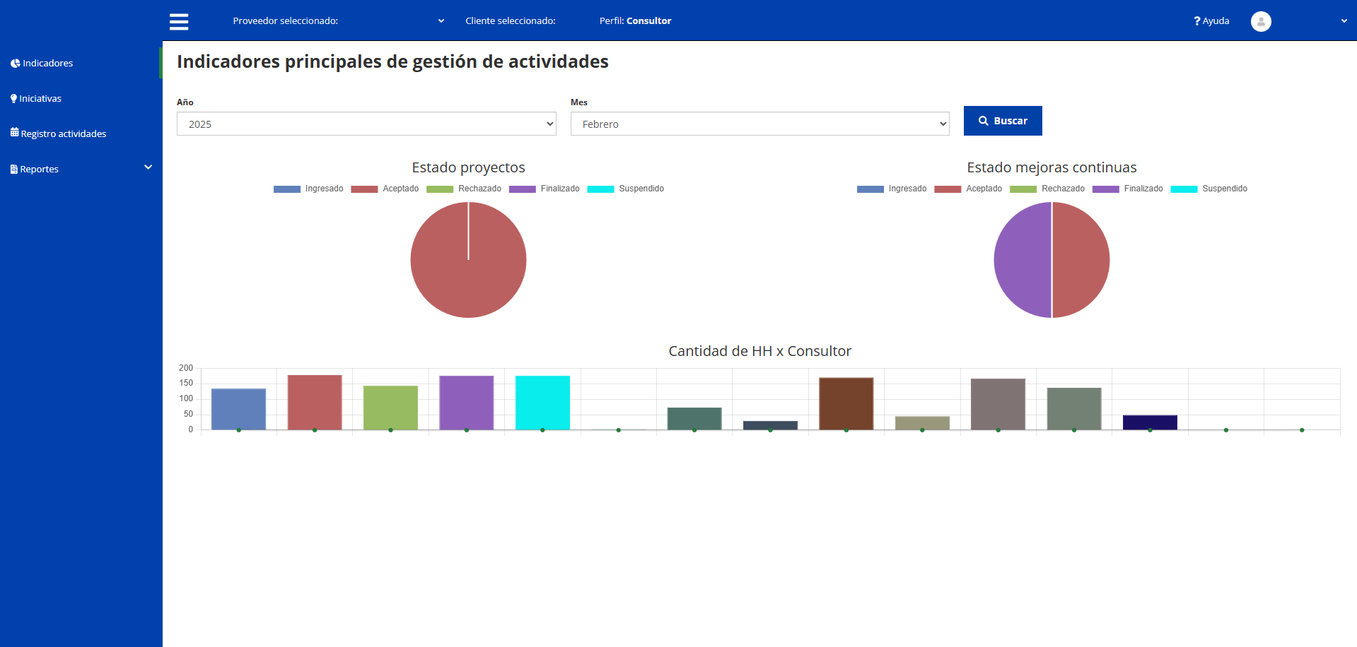
Task: Open the Año dropdown showing 2025
Action: click(366, 124)
